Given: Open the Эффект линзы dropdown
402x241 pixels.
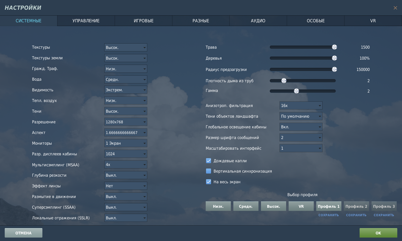Looking at the screenshot, I should pos(126,186).
